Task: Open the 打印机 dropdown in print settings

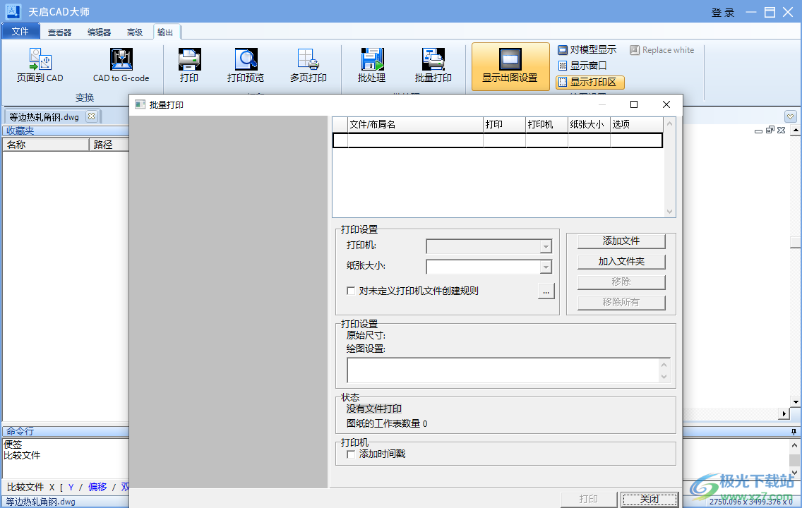Action: [x=546, y=246]
